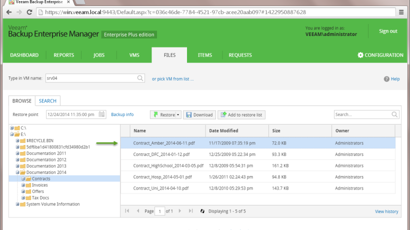Click the magnifier icon in VM name field

[x=140, y=78]
